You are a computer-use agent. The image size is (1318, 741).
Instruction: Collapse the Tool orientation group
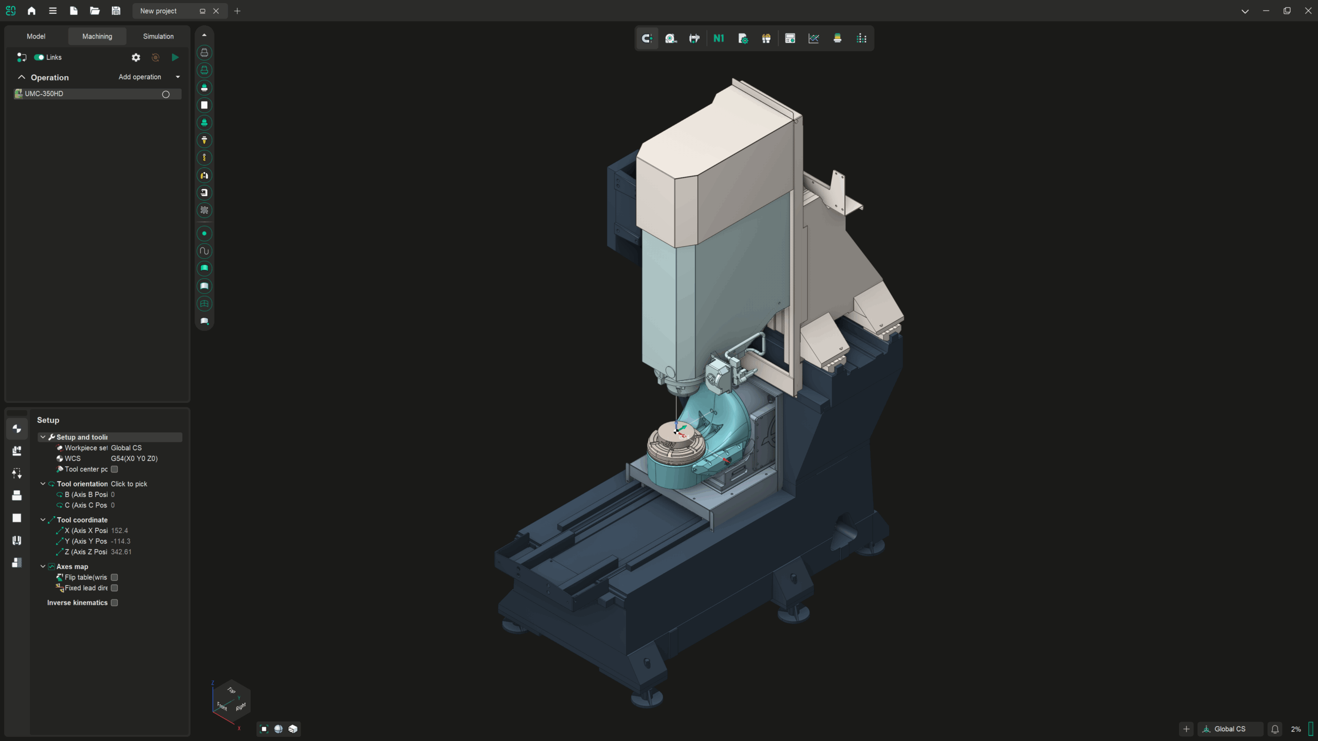[43, 484]
